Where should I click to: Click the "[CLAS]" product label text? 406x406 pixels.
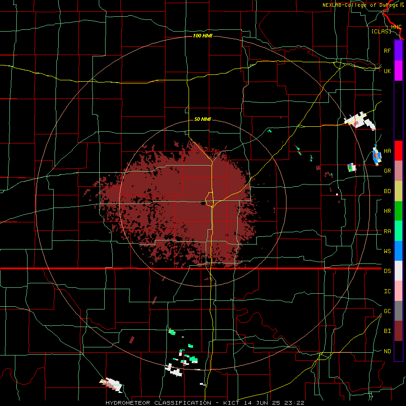381,31
